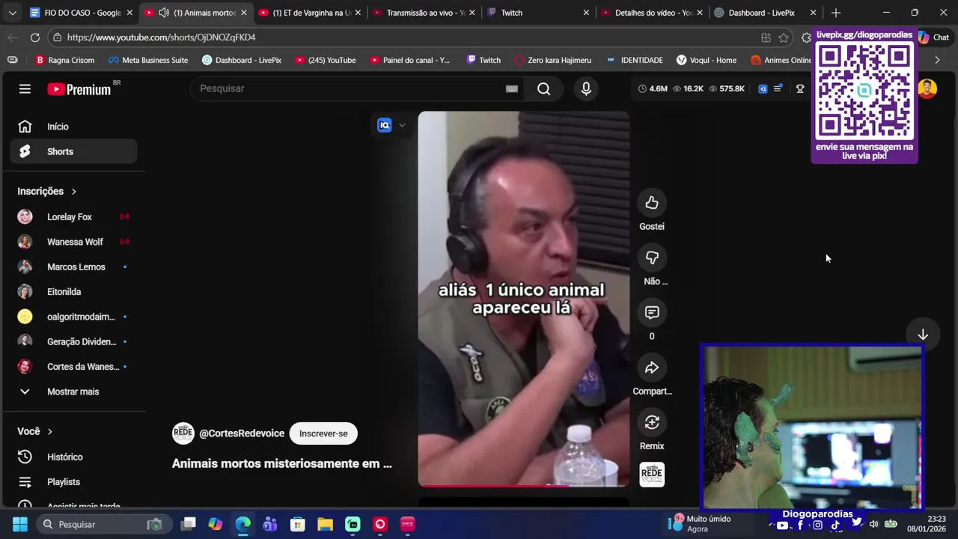Switch to FIO DO CASO Google tab
Screen dimensions: 958x539
pos(82,13)
